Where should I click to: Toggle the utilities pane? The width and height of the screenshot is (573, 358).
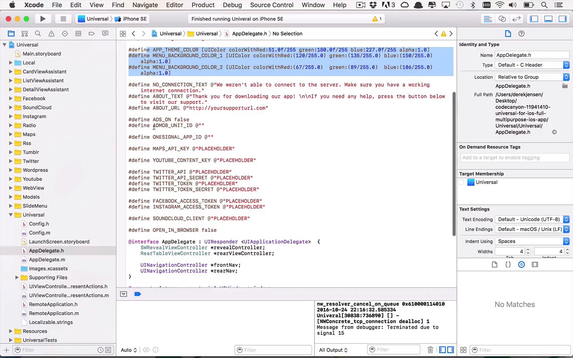pyautogui.click(x=563, y=19)
